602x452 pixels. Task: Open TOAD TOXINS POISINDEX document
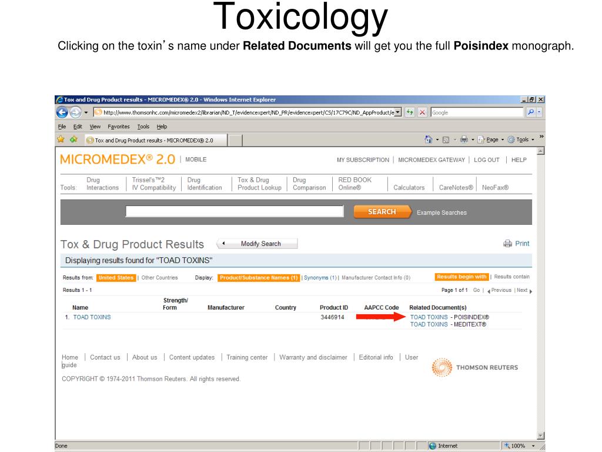[429, 317]
